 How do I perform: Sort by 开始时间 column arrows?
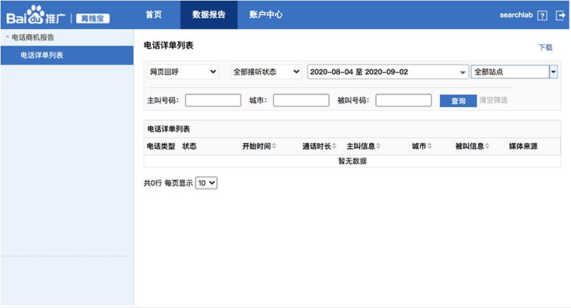tap(274, 146)
